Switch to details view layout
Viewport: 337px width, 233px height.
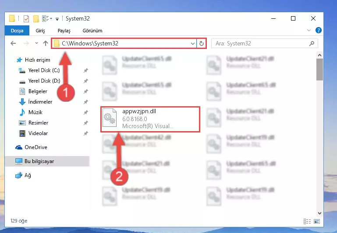(307, 222)
